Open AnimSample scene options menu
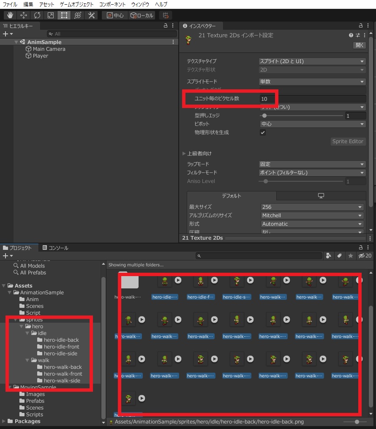 pos(173,42)
